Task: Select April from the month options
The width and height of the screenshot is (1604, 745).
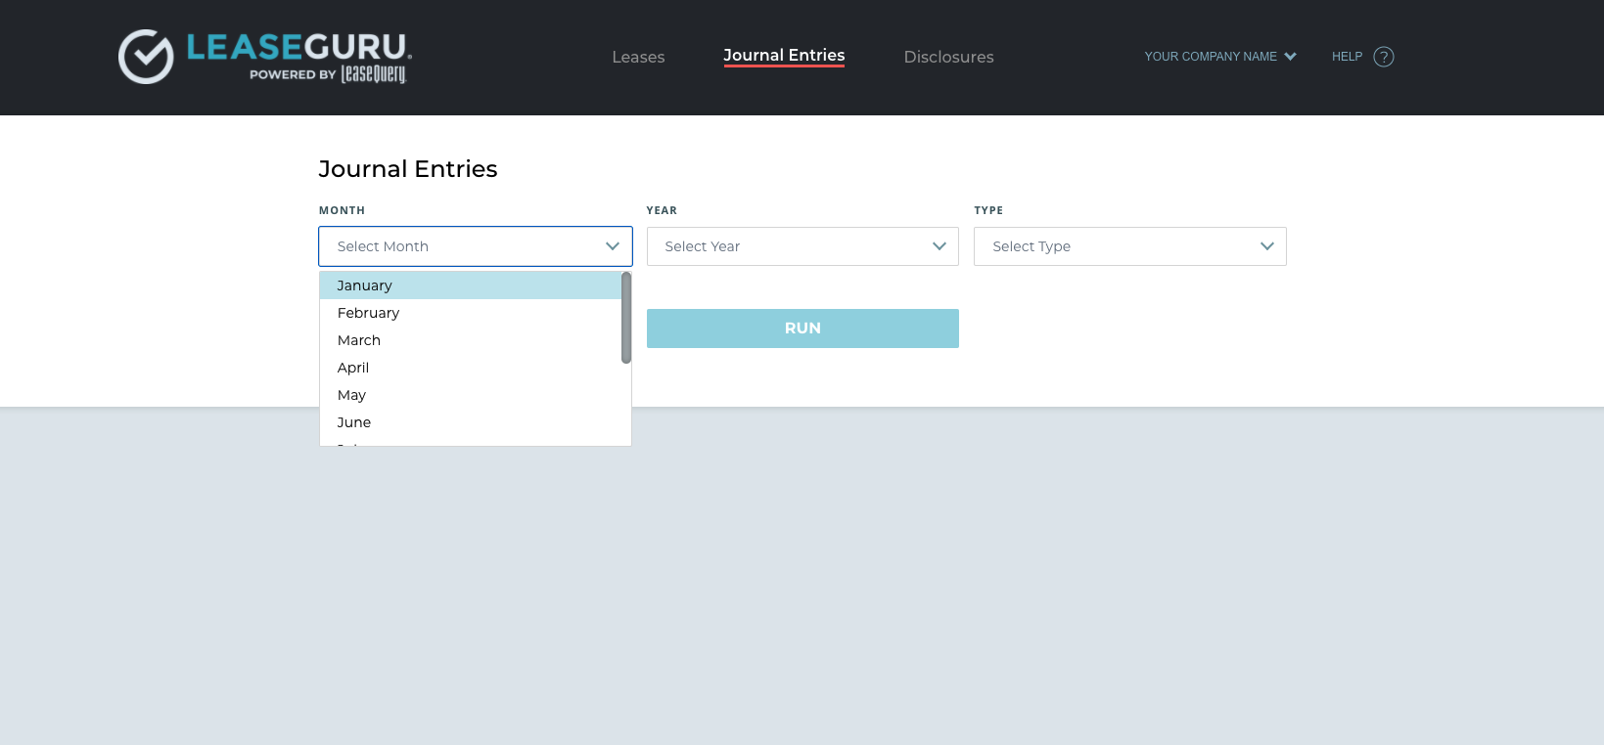Action: click(x=353, y=368)
